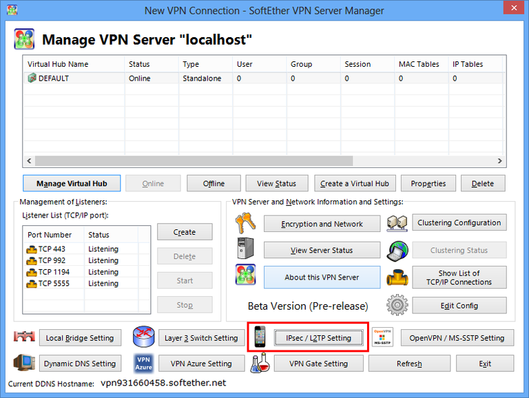Open Encryption and Network settings

click(322, 224)
